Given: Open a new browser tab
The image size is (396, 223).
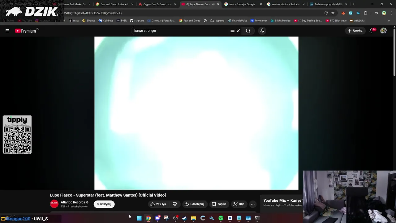Looking at the screenshot, I should 354,4.
